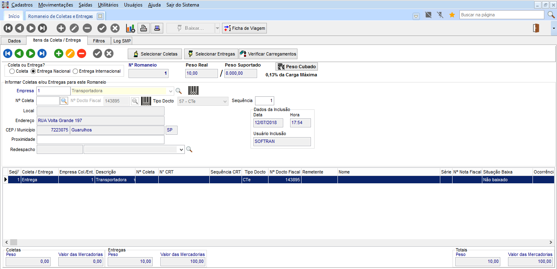The height and width of the screenshot is (269, 557).
Task: Close Romaneio de Coletas e Entregas tab
Action: click(100, 16)
